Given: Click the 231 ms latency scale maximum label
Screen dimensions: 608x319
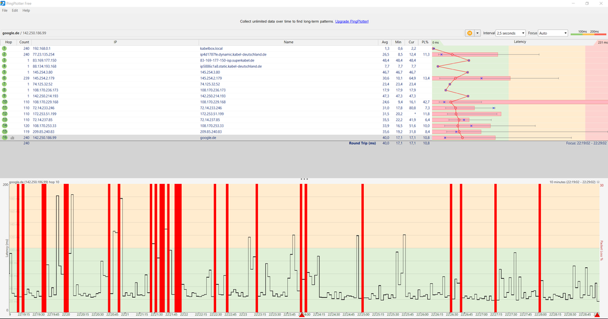Looking at the screenshot, I should click(x=603, y=43).
